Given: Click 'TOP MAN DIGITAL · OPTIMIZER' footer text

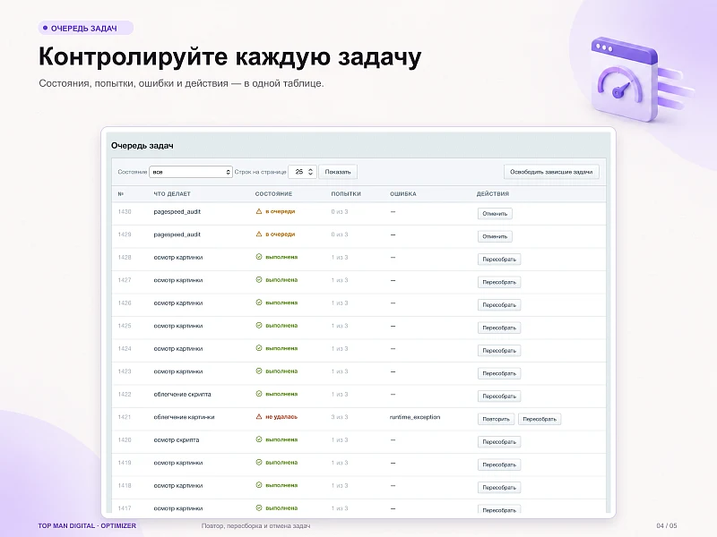Looking at the screenshot, I should (x=87, y=525).
